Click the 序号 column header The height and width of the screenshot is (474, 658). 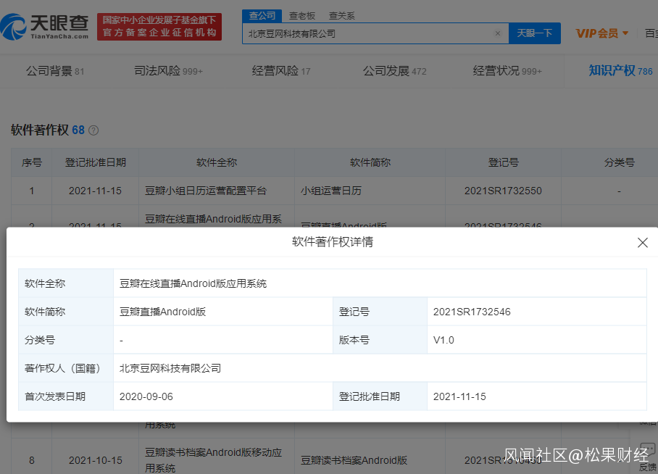coord(31,162)
